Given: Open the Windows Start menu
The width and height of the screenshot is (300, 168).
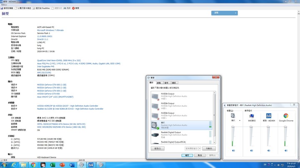Looking at the screenshot, I should click(x=4, y=165).
